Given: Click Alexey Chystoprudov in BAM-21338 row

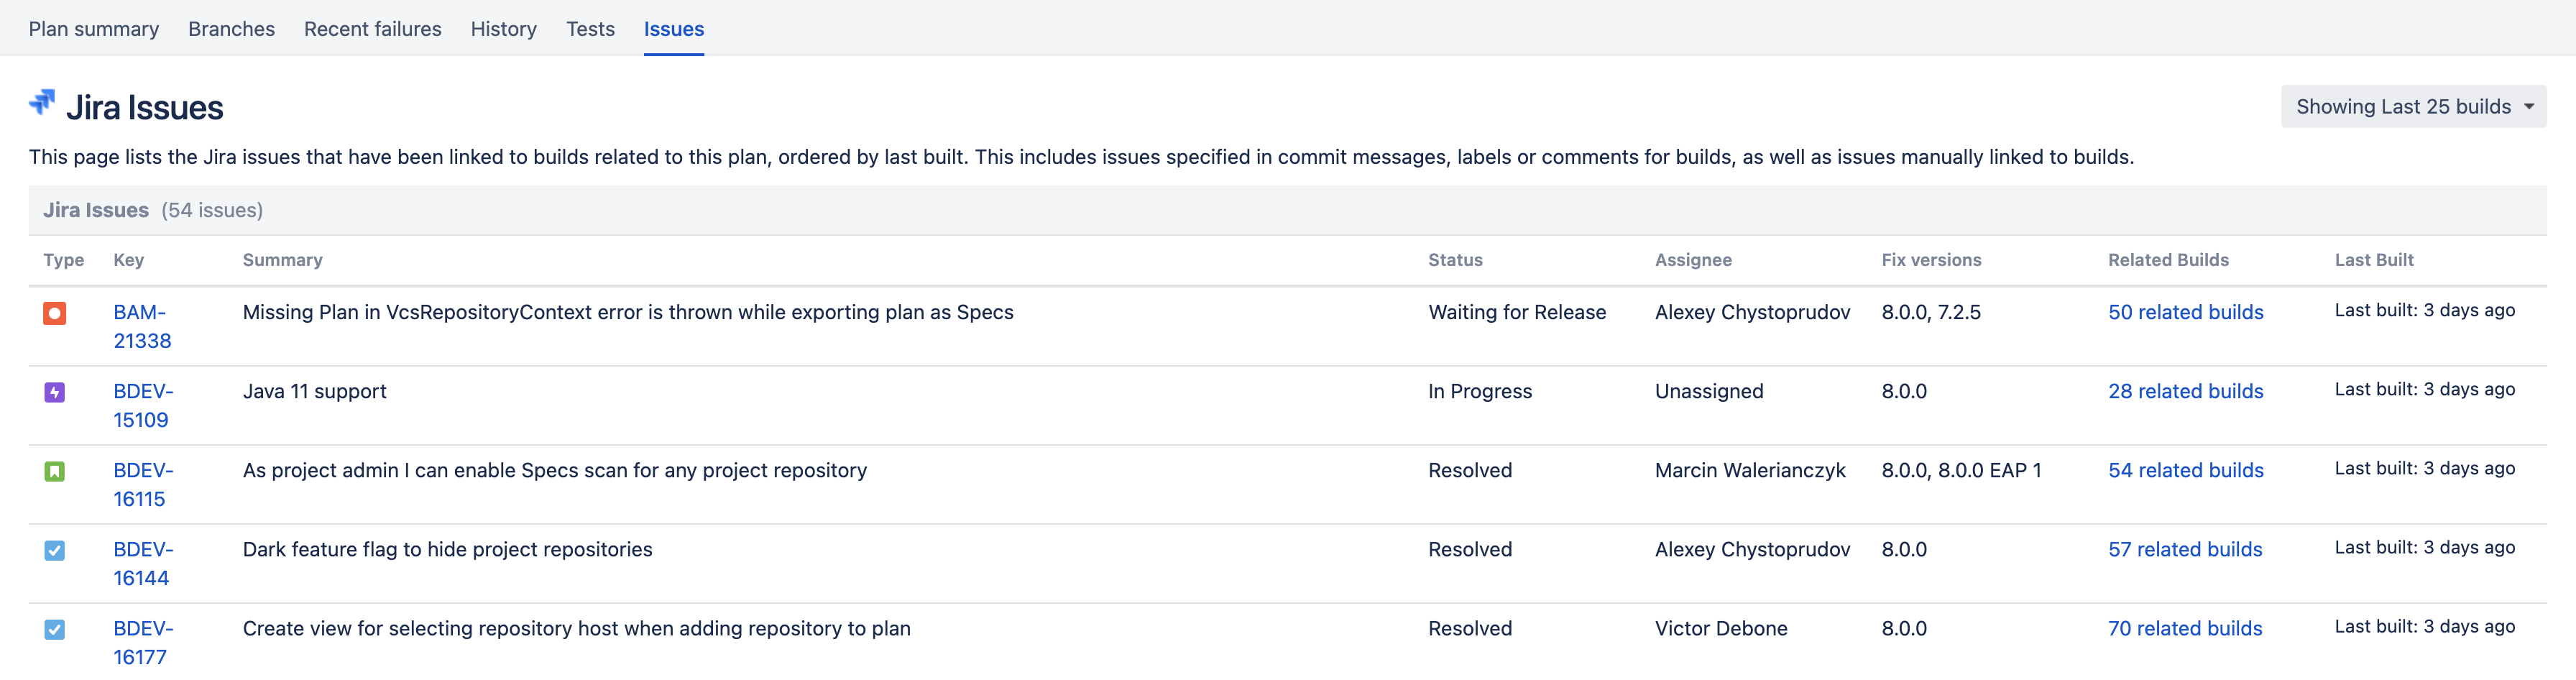Looking at the screenshot, I should pyautogui.click(x=1752, y=312).
